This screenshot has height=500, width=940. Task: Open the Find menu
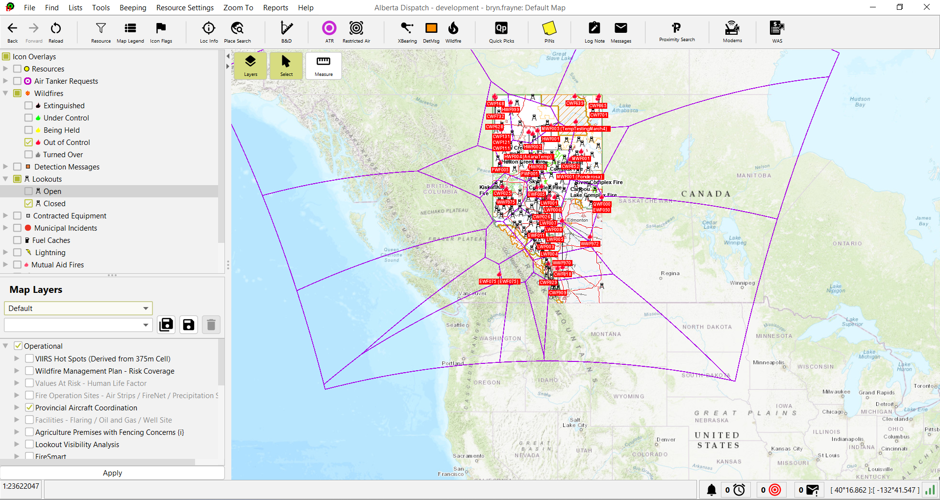click(x=51, y=8)
